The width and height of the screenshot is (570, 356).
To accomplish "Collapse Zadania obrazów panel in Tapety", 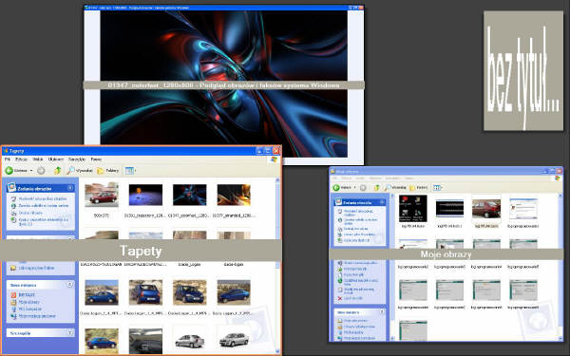I will click(x=70, y=188).
